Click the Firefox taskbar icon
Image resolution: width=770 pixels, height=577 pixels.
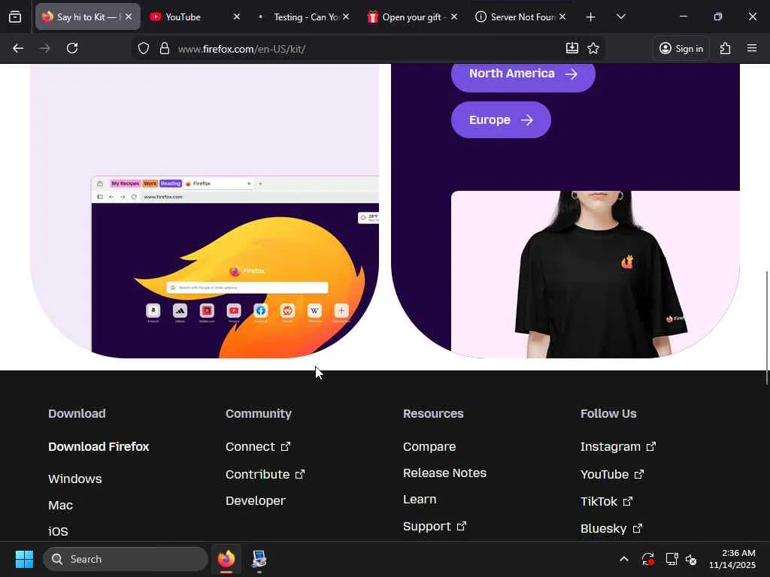[x=226, y=559]
